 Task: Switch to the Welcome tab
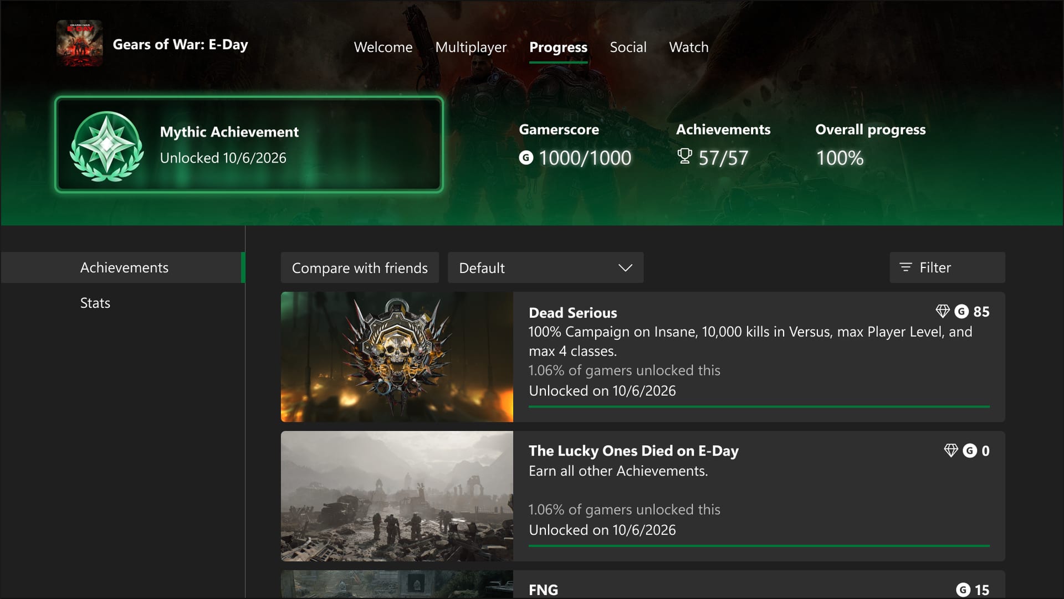pos(383,47)
